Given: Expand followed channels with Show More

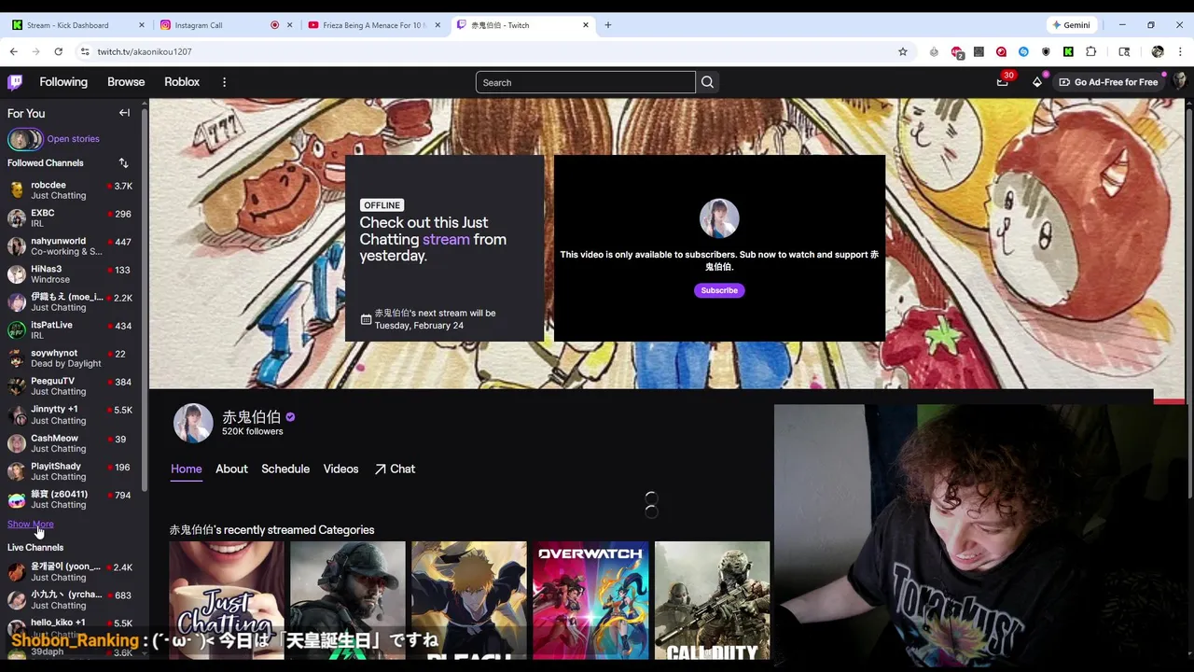Looking at the screenshot, I should point(31,524).
